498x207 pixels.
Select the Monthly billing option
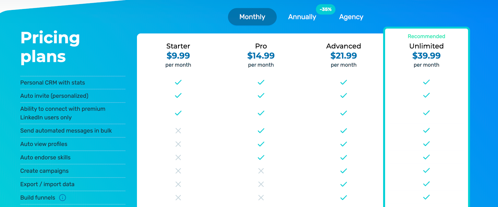252,16
